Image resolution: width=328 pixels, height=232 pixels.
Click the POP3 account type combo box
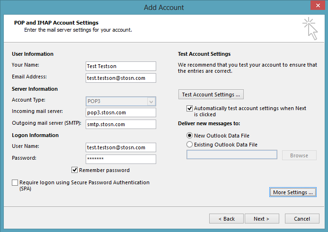121,101
